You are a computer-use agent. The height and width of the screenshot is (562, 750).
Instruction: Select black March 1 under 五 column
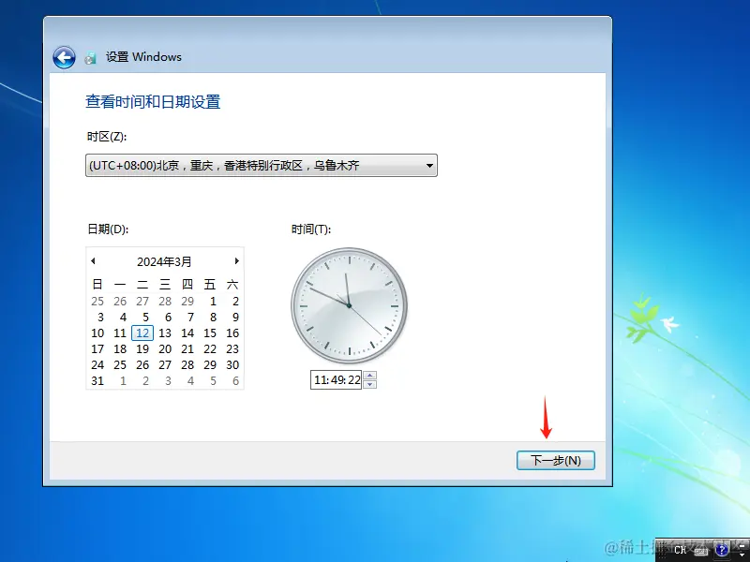click(213, 302)
